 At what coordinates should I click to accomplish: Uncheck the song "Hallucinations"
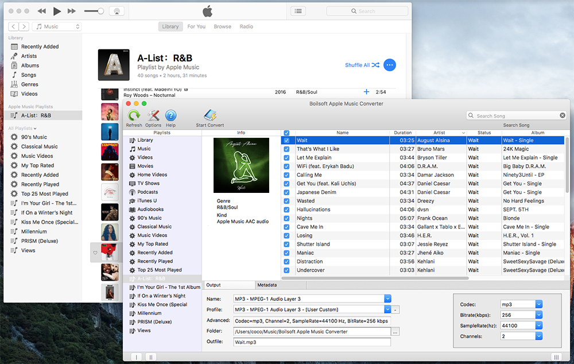tap(286, 210)
